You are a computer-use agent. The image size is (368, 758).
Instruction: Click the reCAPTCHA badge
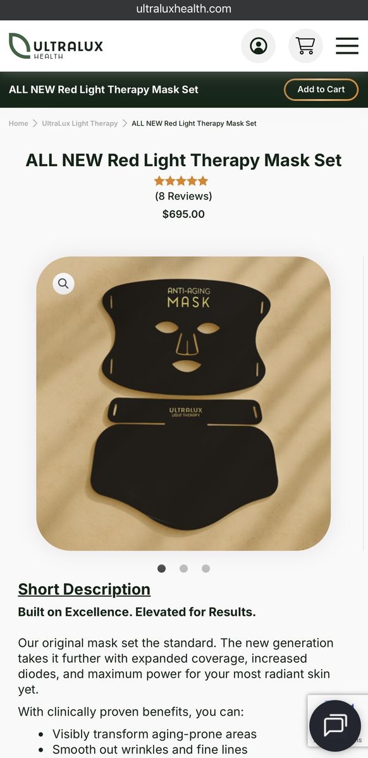click(338, 720)
